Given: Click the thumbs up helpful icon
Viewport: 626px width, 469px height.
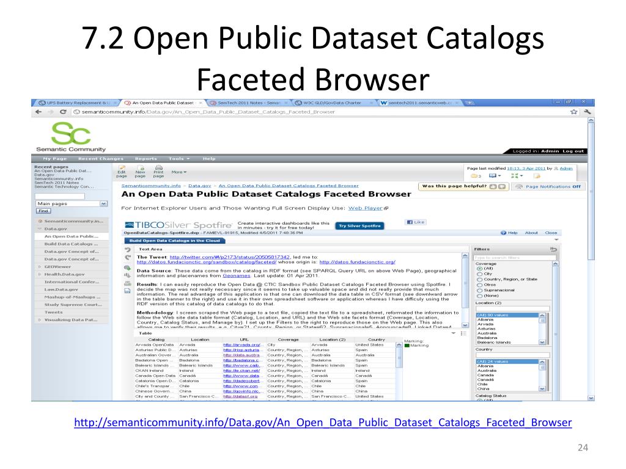Looking at the screenshot, I should point(493,187).
